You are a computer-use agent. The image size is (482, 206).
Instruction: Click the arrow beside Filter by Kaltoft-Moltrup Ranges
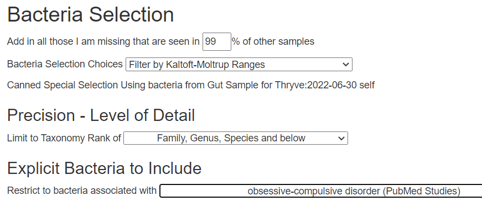pos(345,65)
